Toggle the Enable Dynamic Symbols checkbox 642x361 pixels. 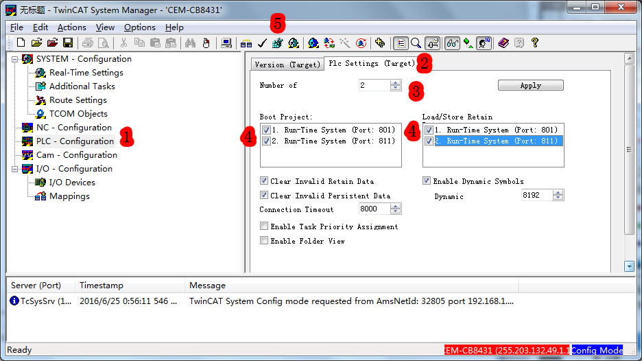point(427,181)
